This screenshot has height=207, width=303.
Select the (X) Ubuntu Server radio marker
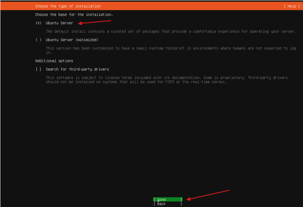[x=38, y=23]
